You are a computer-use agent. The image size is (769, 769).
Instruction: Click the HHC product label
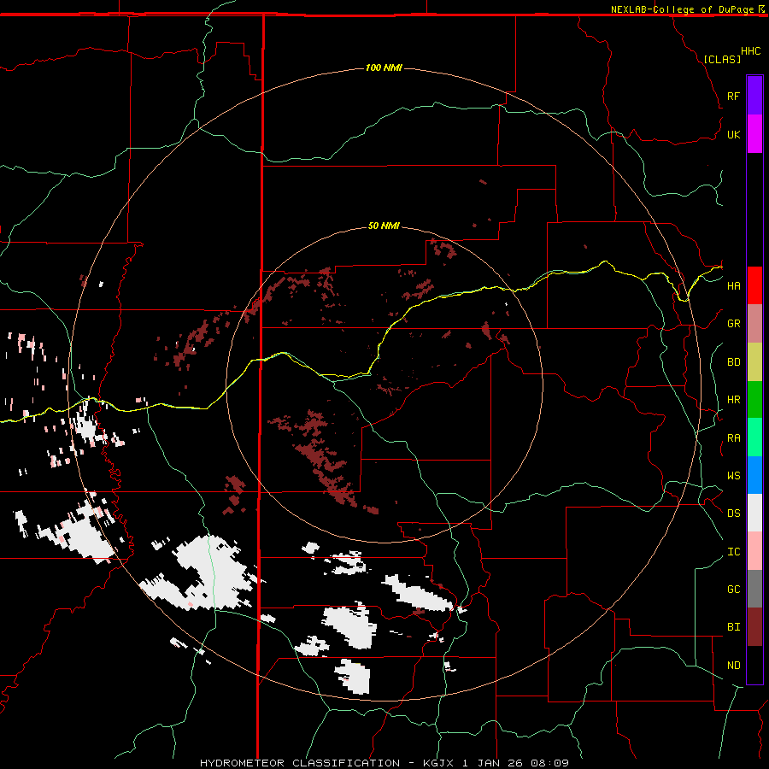point(750,51)
